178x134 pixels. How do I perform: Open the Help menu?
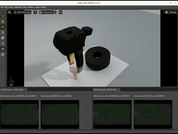tap(44, 7)
